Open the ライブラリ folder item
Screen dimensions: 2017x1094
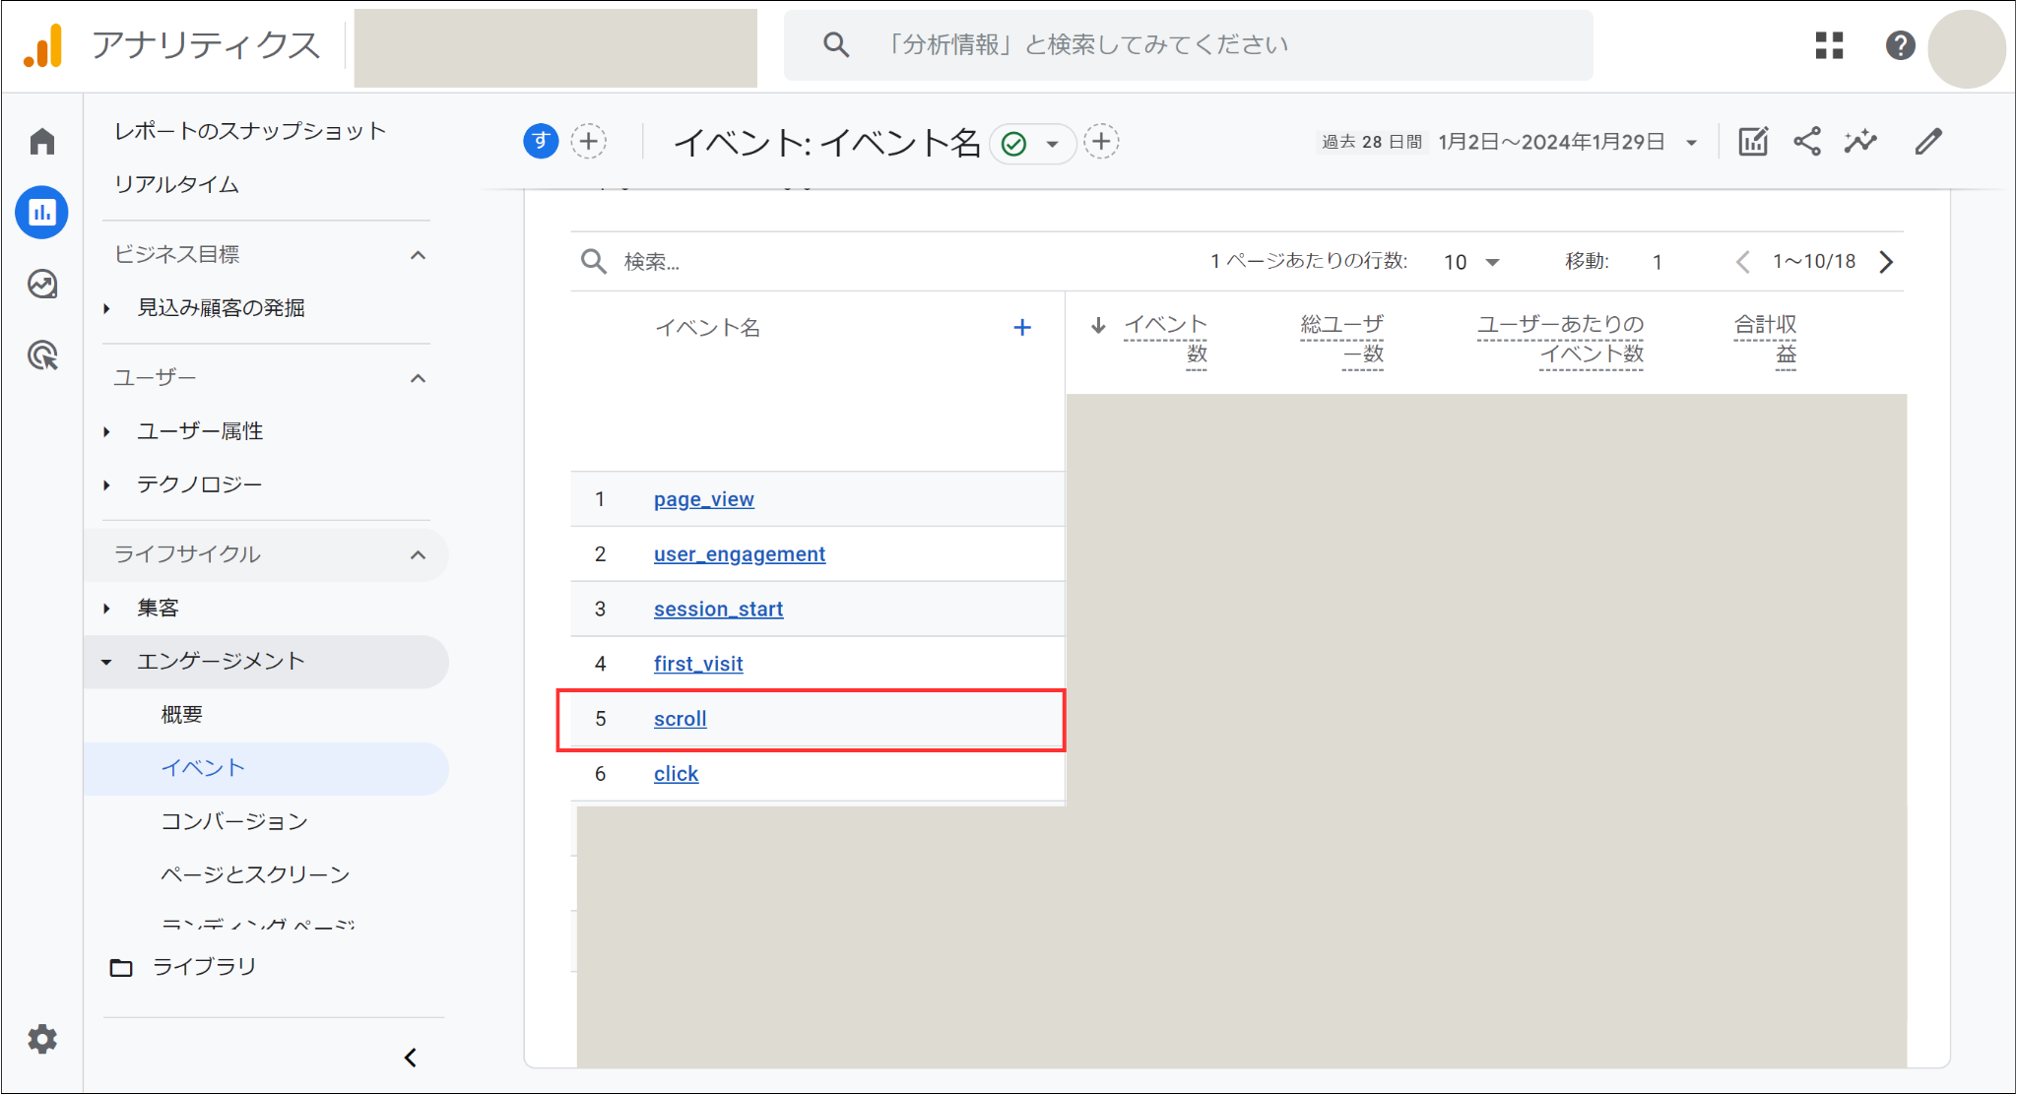[183, 967]
